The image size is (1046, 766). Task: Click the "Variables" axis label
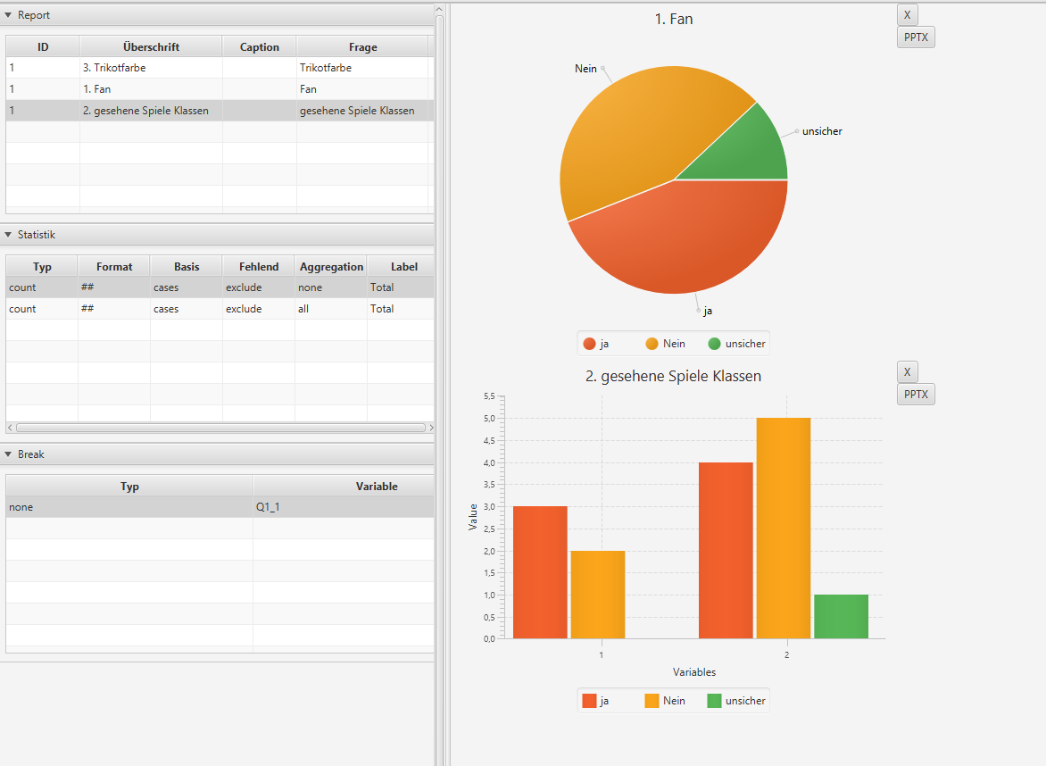coord(694,672)
